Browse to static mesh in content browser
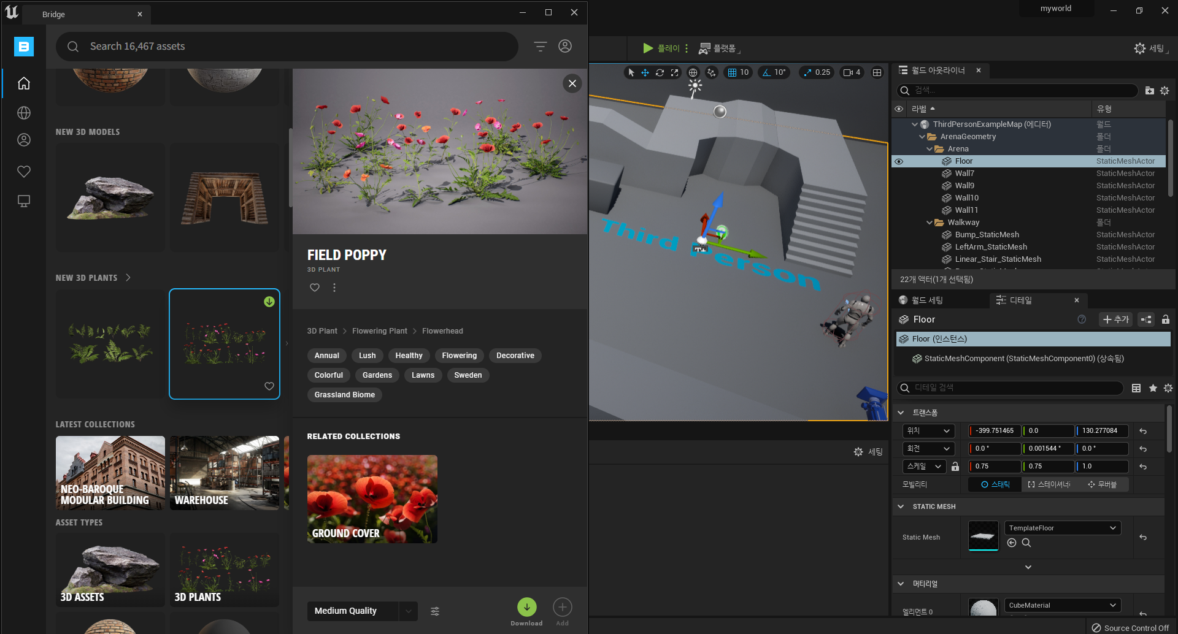1178x634 pixels. (1026, 543)
